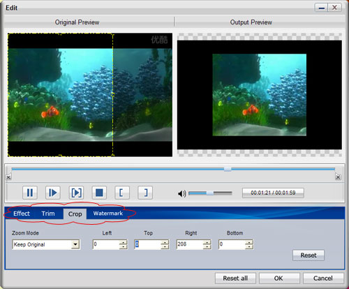Screen dimensions: 349x289
Task: Stop the video with square icon
Action: point(99,193)
